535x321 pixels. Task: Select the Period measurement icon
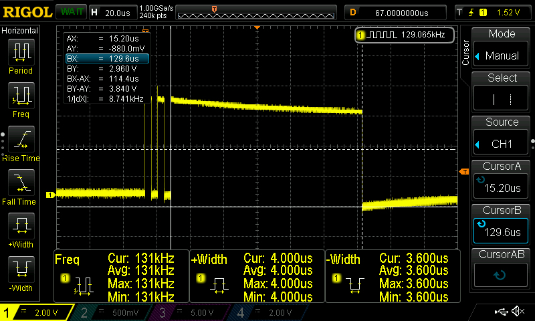pyautogui.click(x=20, y=51)
